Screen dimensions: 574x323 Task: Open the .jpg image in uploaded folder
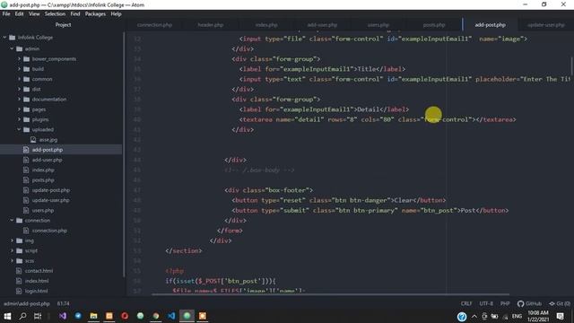(48, 140)
